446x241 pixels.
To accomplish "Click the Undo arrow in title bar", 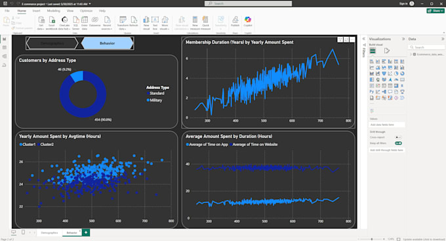I will coord(12,4).
